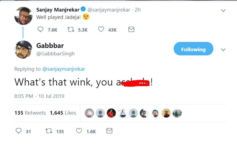Screen dimensions: 237x145
Task: Retweet Sanjay Manjrekar's 'Well played Jadeja' tweet
Action: pyautogui.click(x=70, y=29)
